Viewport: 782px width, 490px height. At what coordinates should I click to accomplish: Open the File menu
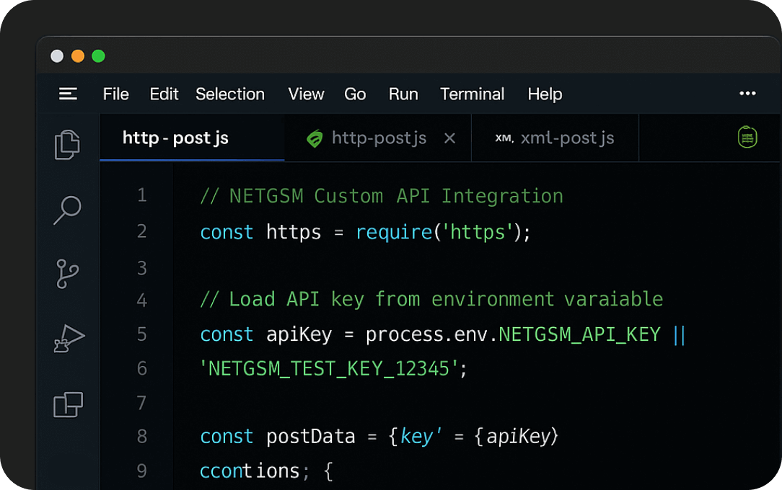tap(115, 94)
